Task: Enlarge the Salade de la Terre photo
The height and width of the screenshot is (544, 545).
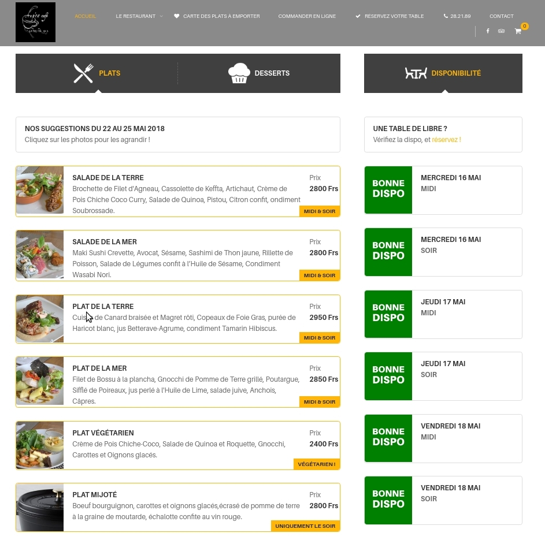Action: 40,191
